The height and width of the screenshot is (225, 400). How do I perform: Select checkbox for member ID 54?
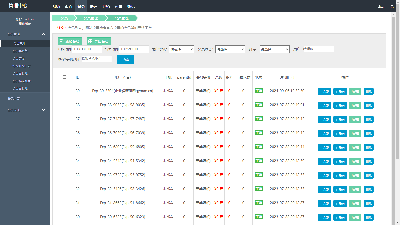(64, 161)
